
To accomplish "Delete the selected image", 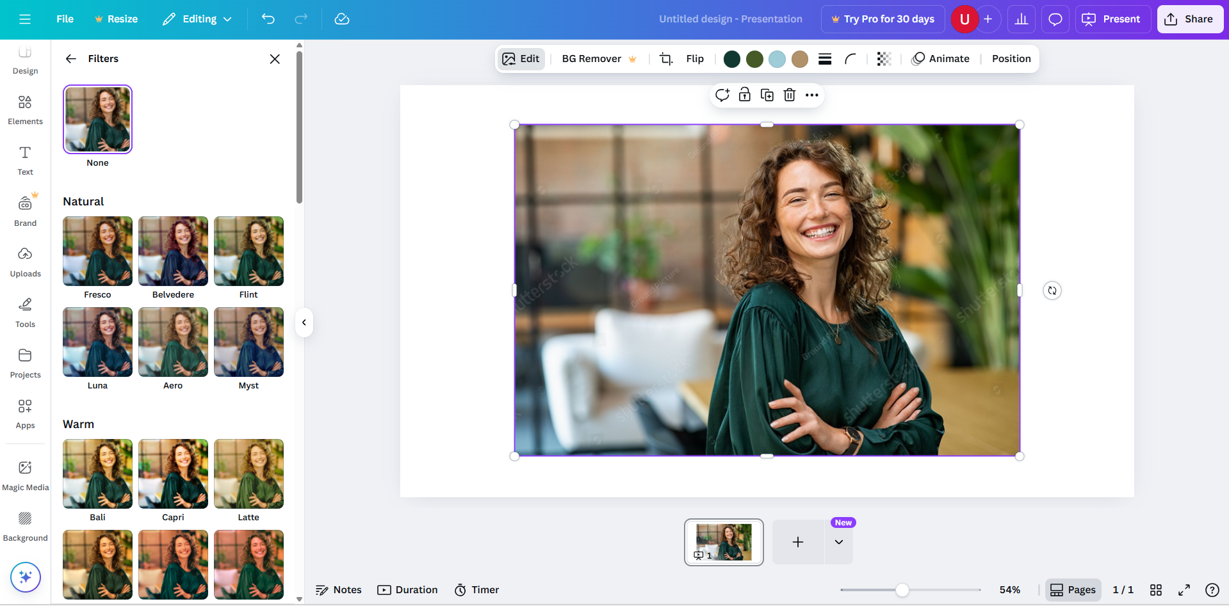I will (x=789, y=95).
